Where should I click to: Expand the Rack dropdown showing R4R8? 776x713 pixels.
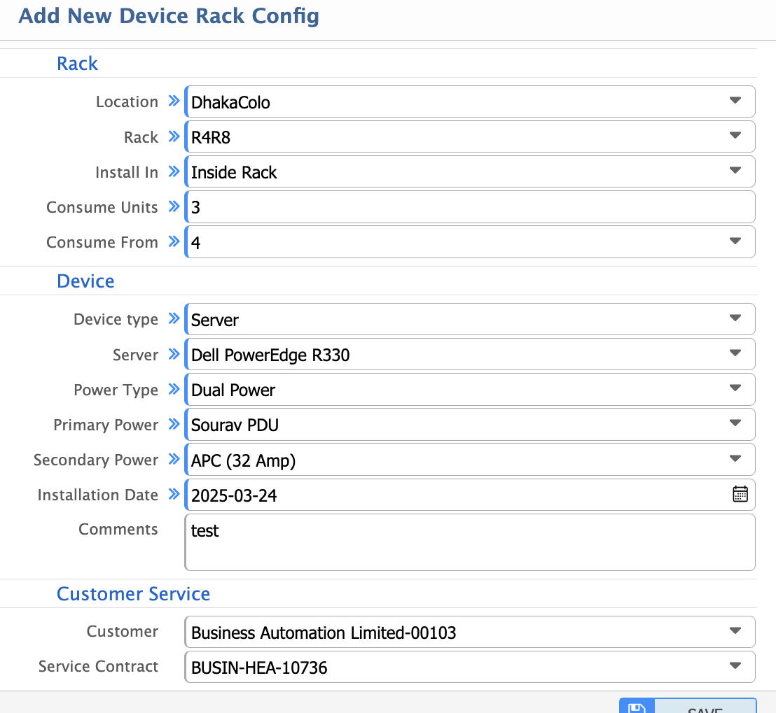pyautogui.click(x=735, y=136)
